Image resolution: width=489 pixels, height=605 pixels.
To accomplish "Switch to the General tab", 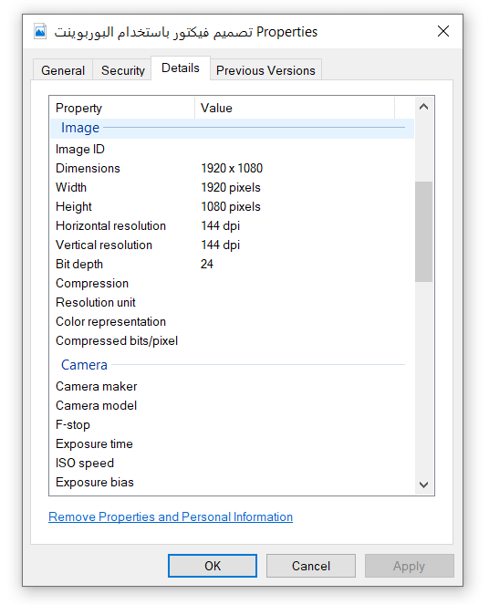I will point(63,70).
